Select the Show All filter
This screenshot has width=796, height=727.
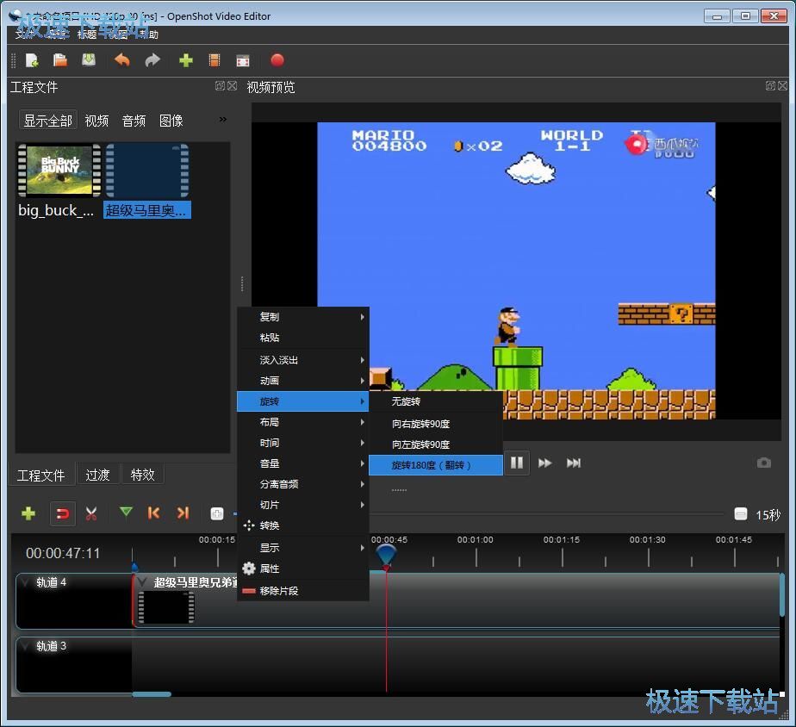(x=48, y=121)
